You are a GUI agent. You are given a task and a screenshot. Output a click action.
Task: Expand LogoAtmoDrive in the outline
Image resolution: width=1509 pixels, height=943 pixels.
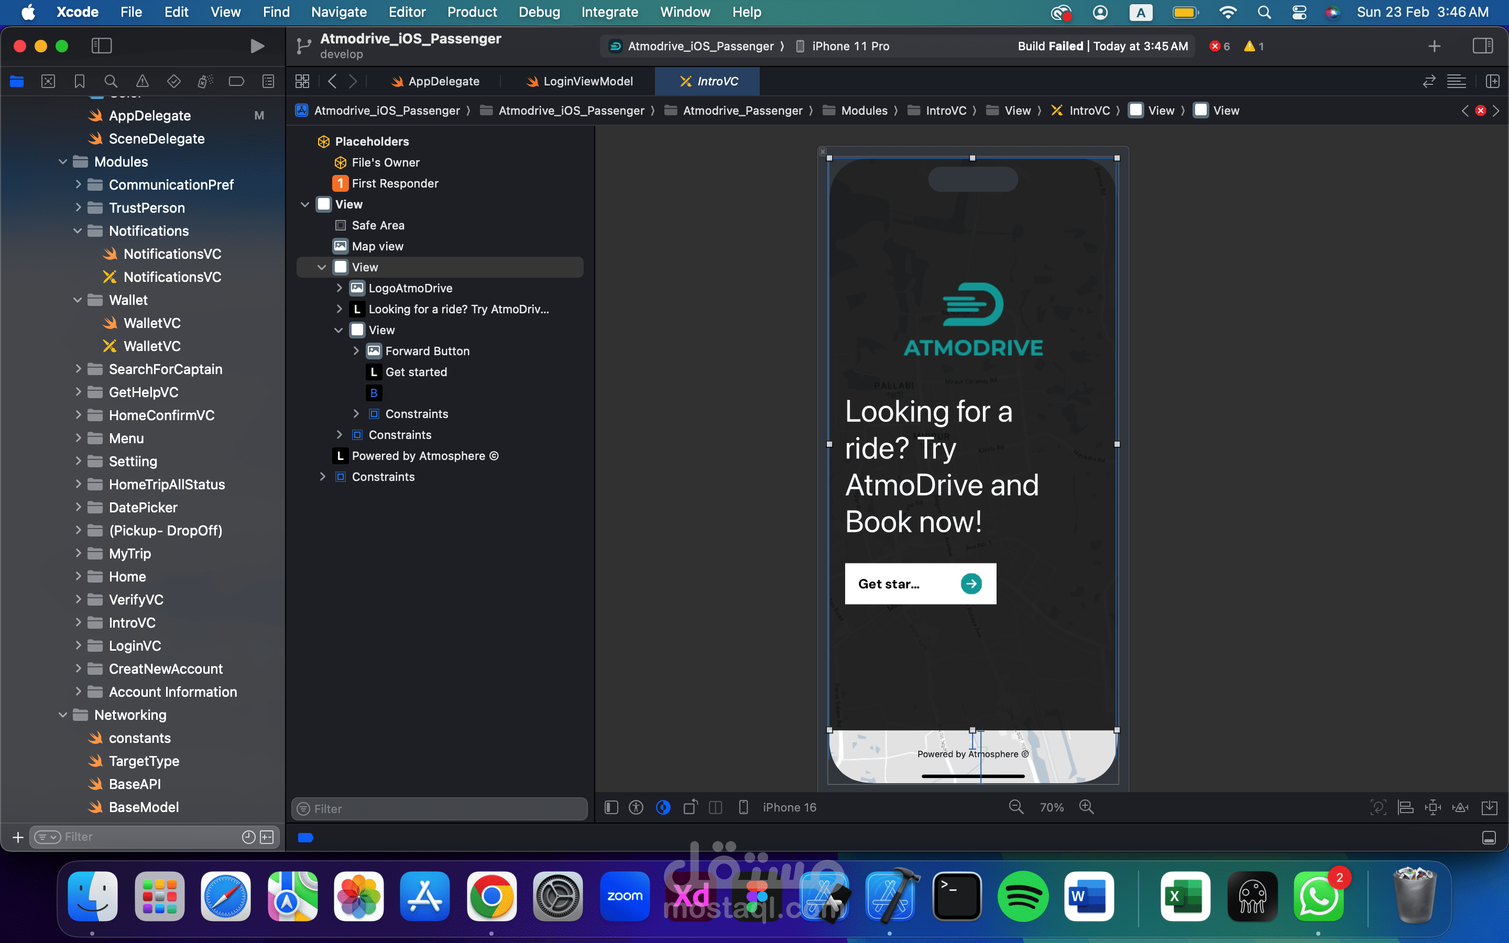339,288
